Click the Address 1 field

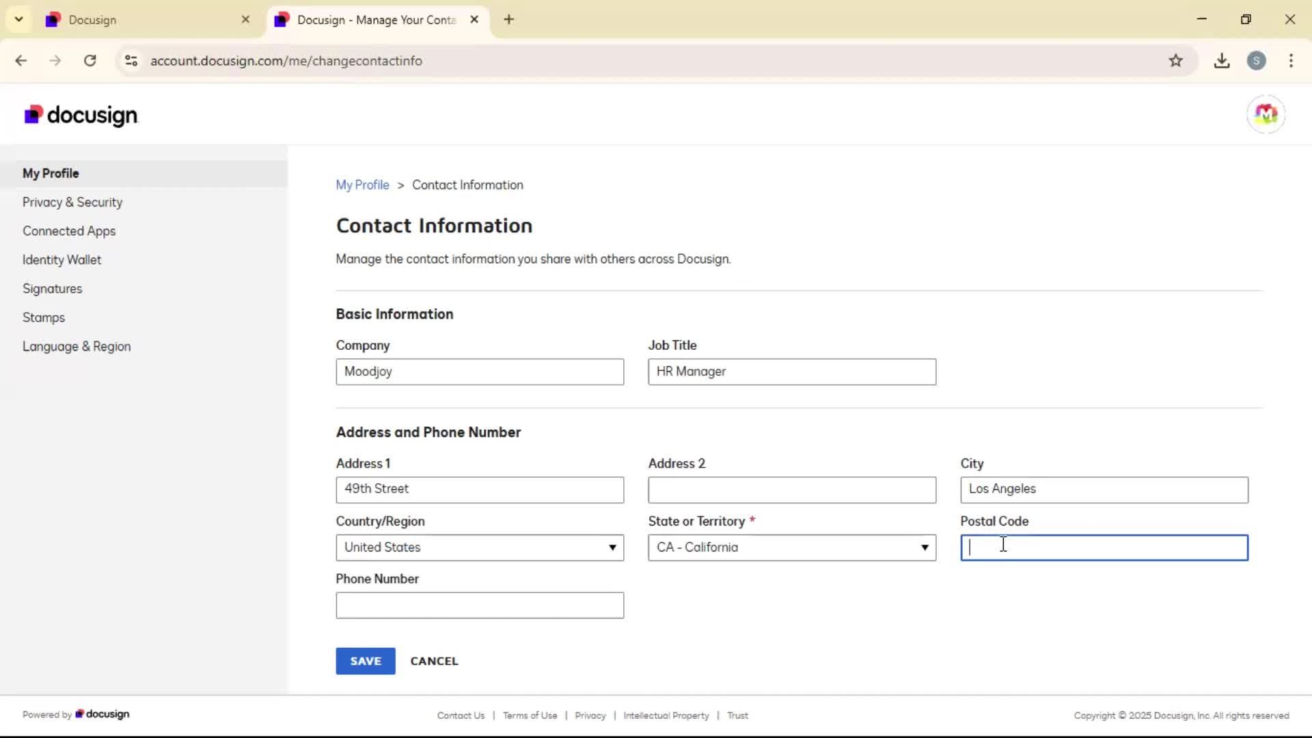(x=480, y=490)
